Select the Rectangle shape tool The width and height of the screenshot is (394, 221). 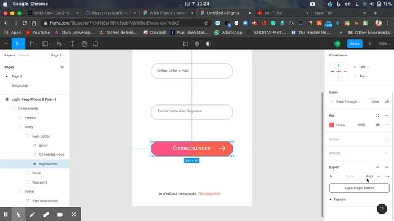pyautogui.click(x=45, y=44)
